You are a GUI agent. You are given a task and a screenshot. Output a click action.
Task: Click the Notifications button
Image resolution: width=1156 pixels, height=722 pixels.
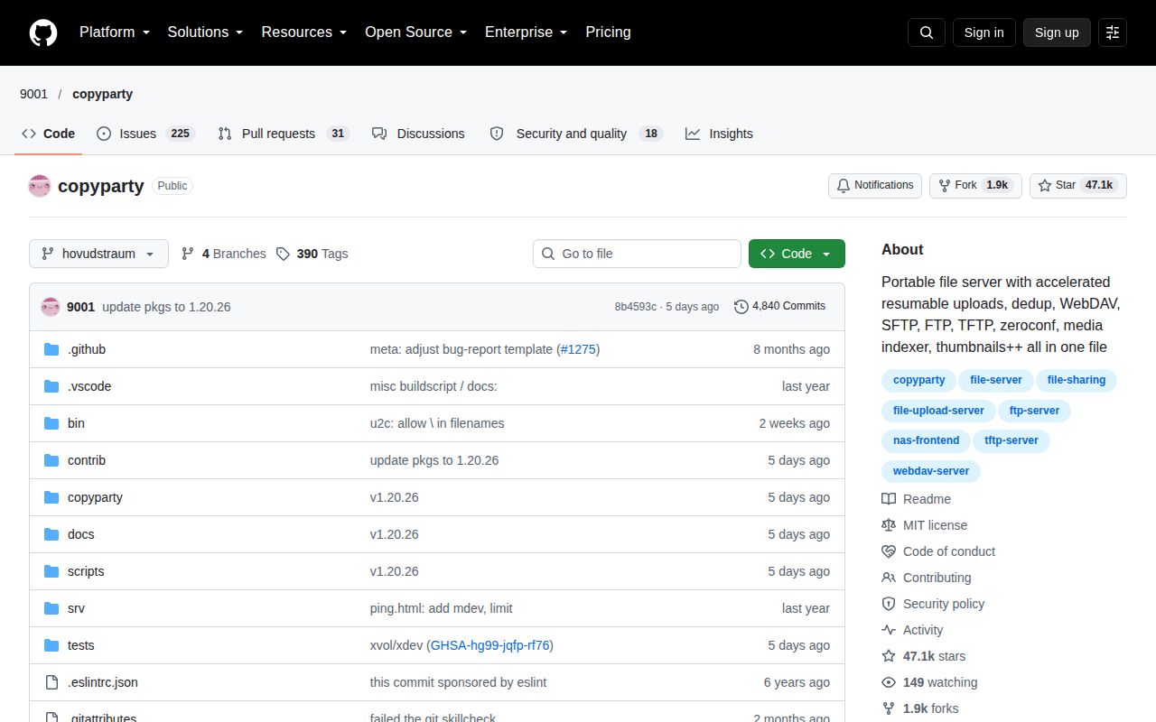point(875,185)
